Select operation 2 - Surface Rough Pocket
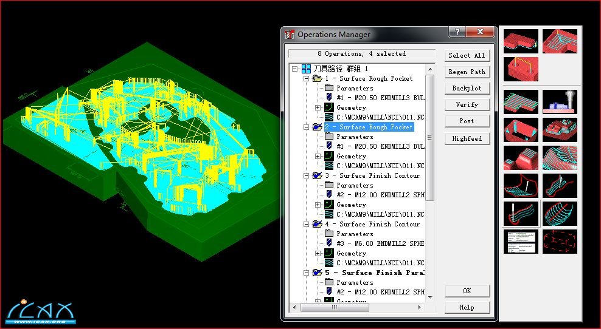 (x=369, y=127)
